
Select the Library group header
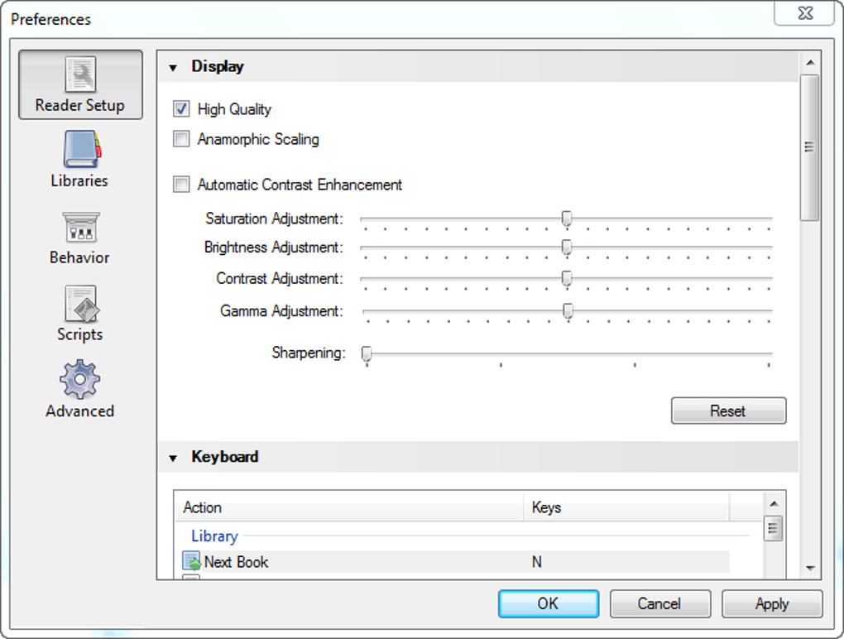(x=215, y=536)
